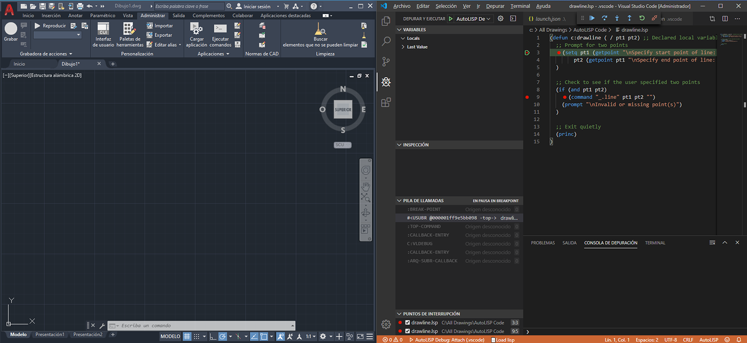Click Iniciar sesión in AutoCAD
Image resolution: width=747 pixels, height=343 pixels.
[x=257, y=6]
